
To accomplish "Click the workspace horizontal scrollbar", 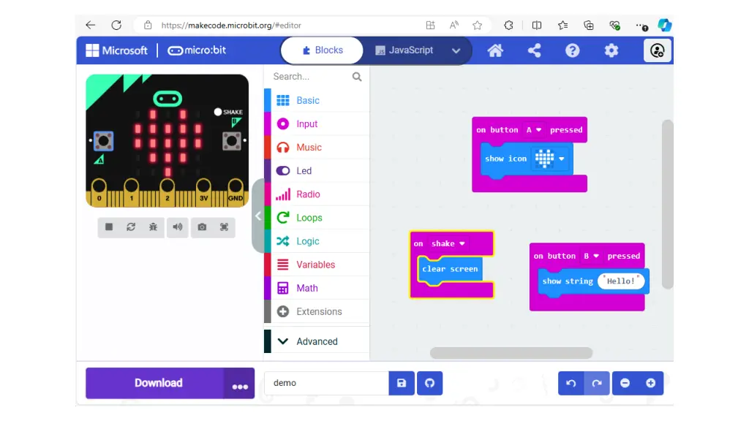I will point(511,353).
